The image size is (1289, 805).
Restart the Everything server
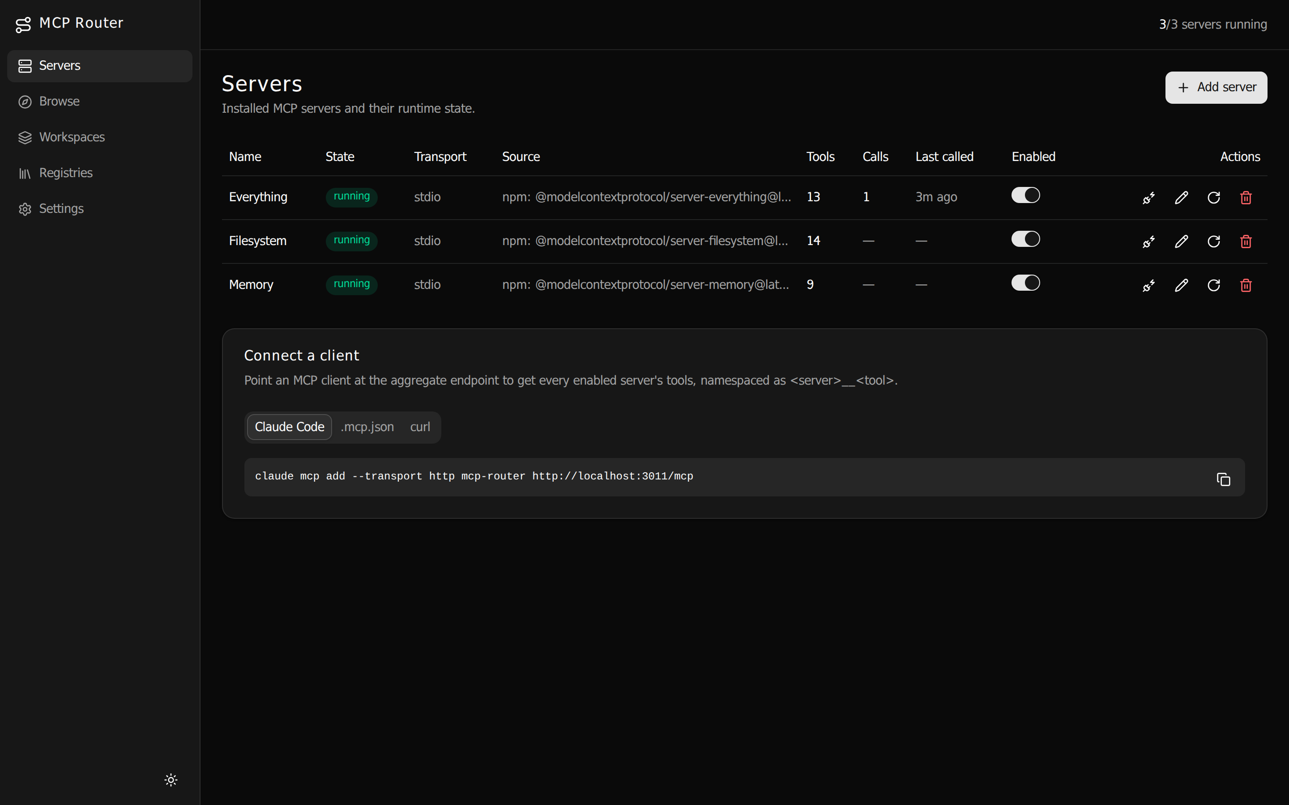(x=1214, y=198)
